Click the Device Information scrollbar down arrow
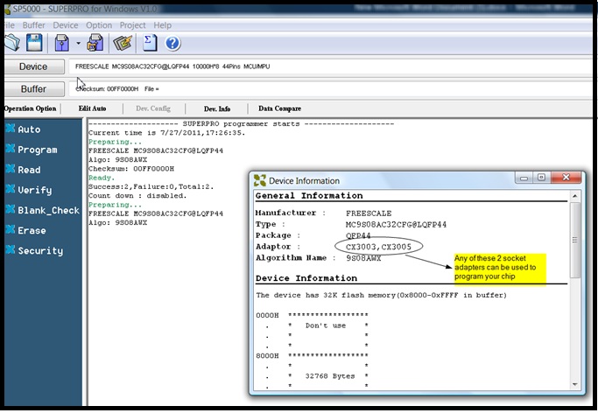 (574, 384)
